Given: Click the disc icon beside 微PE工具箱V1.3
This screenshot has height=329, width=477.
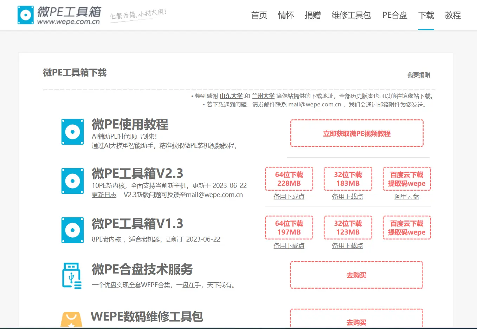Looking at the screenshot, I should (73, 230).
